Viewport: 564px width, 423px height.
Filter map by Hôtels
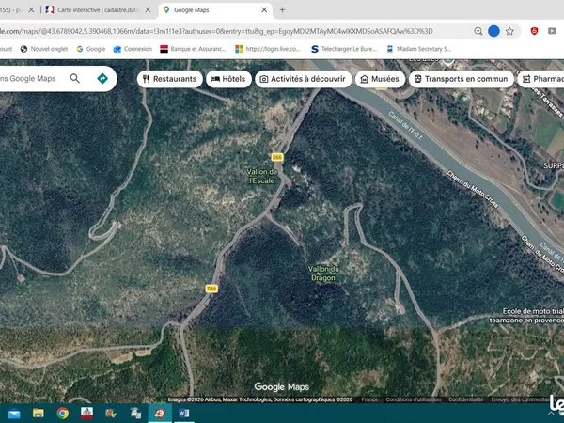click(x=228, y=79)
